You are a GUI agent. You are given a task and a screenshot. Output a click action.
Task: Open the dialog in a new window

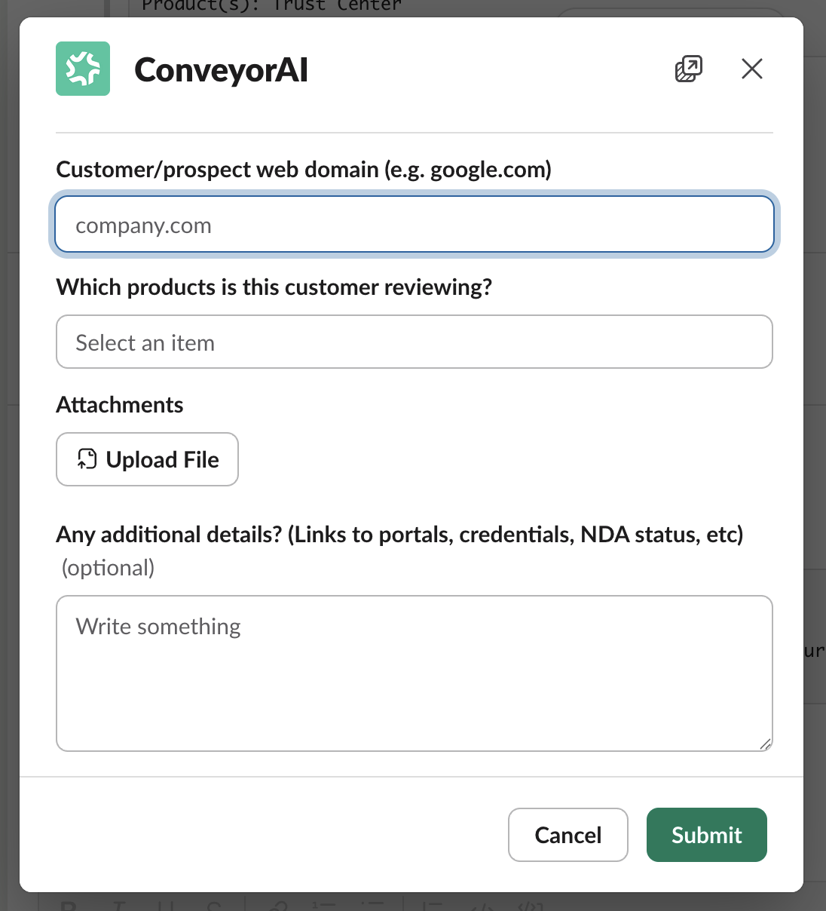coord(688,69)
